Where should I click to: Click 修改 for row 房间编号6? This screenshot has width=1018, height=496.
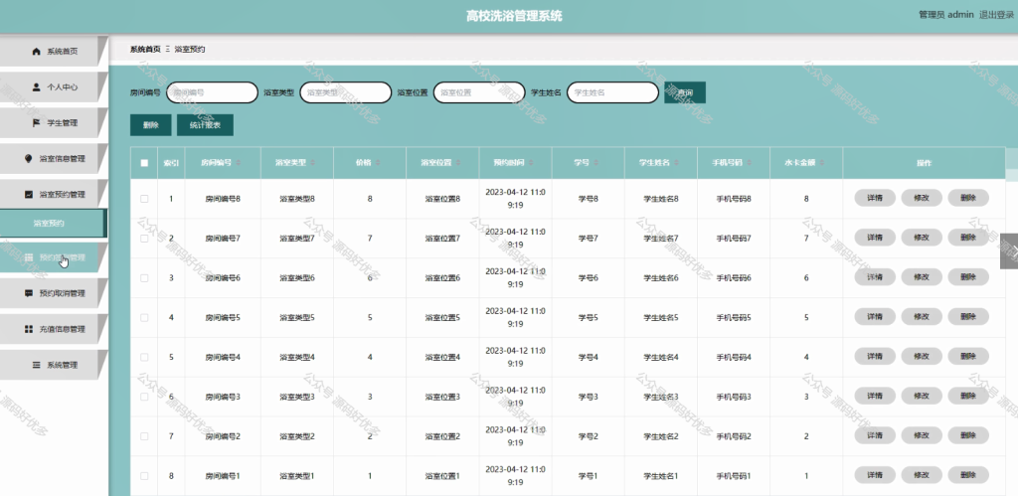pos(922,277)
